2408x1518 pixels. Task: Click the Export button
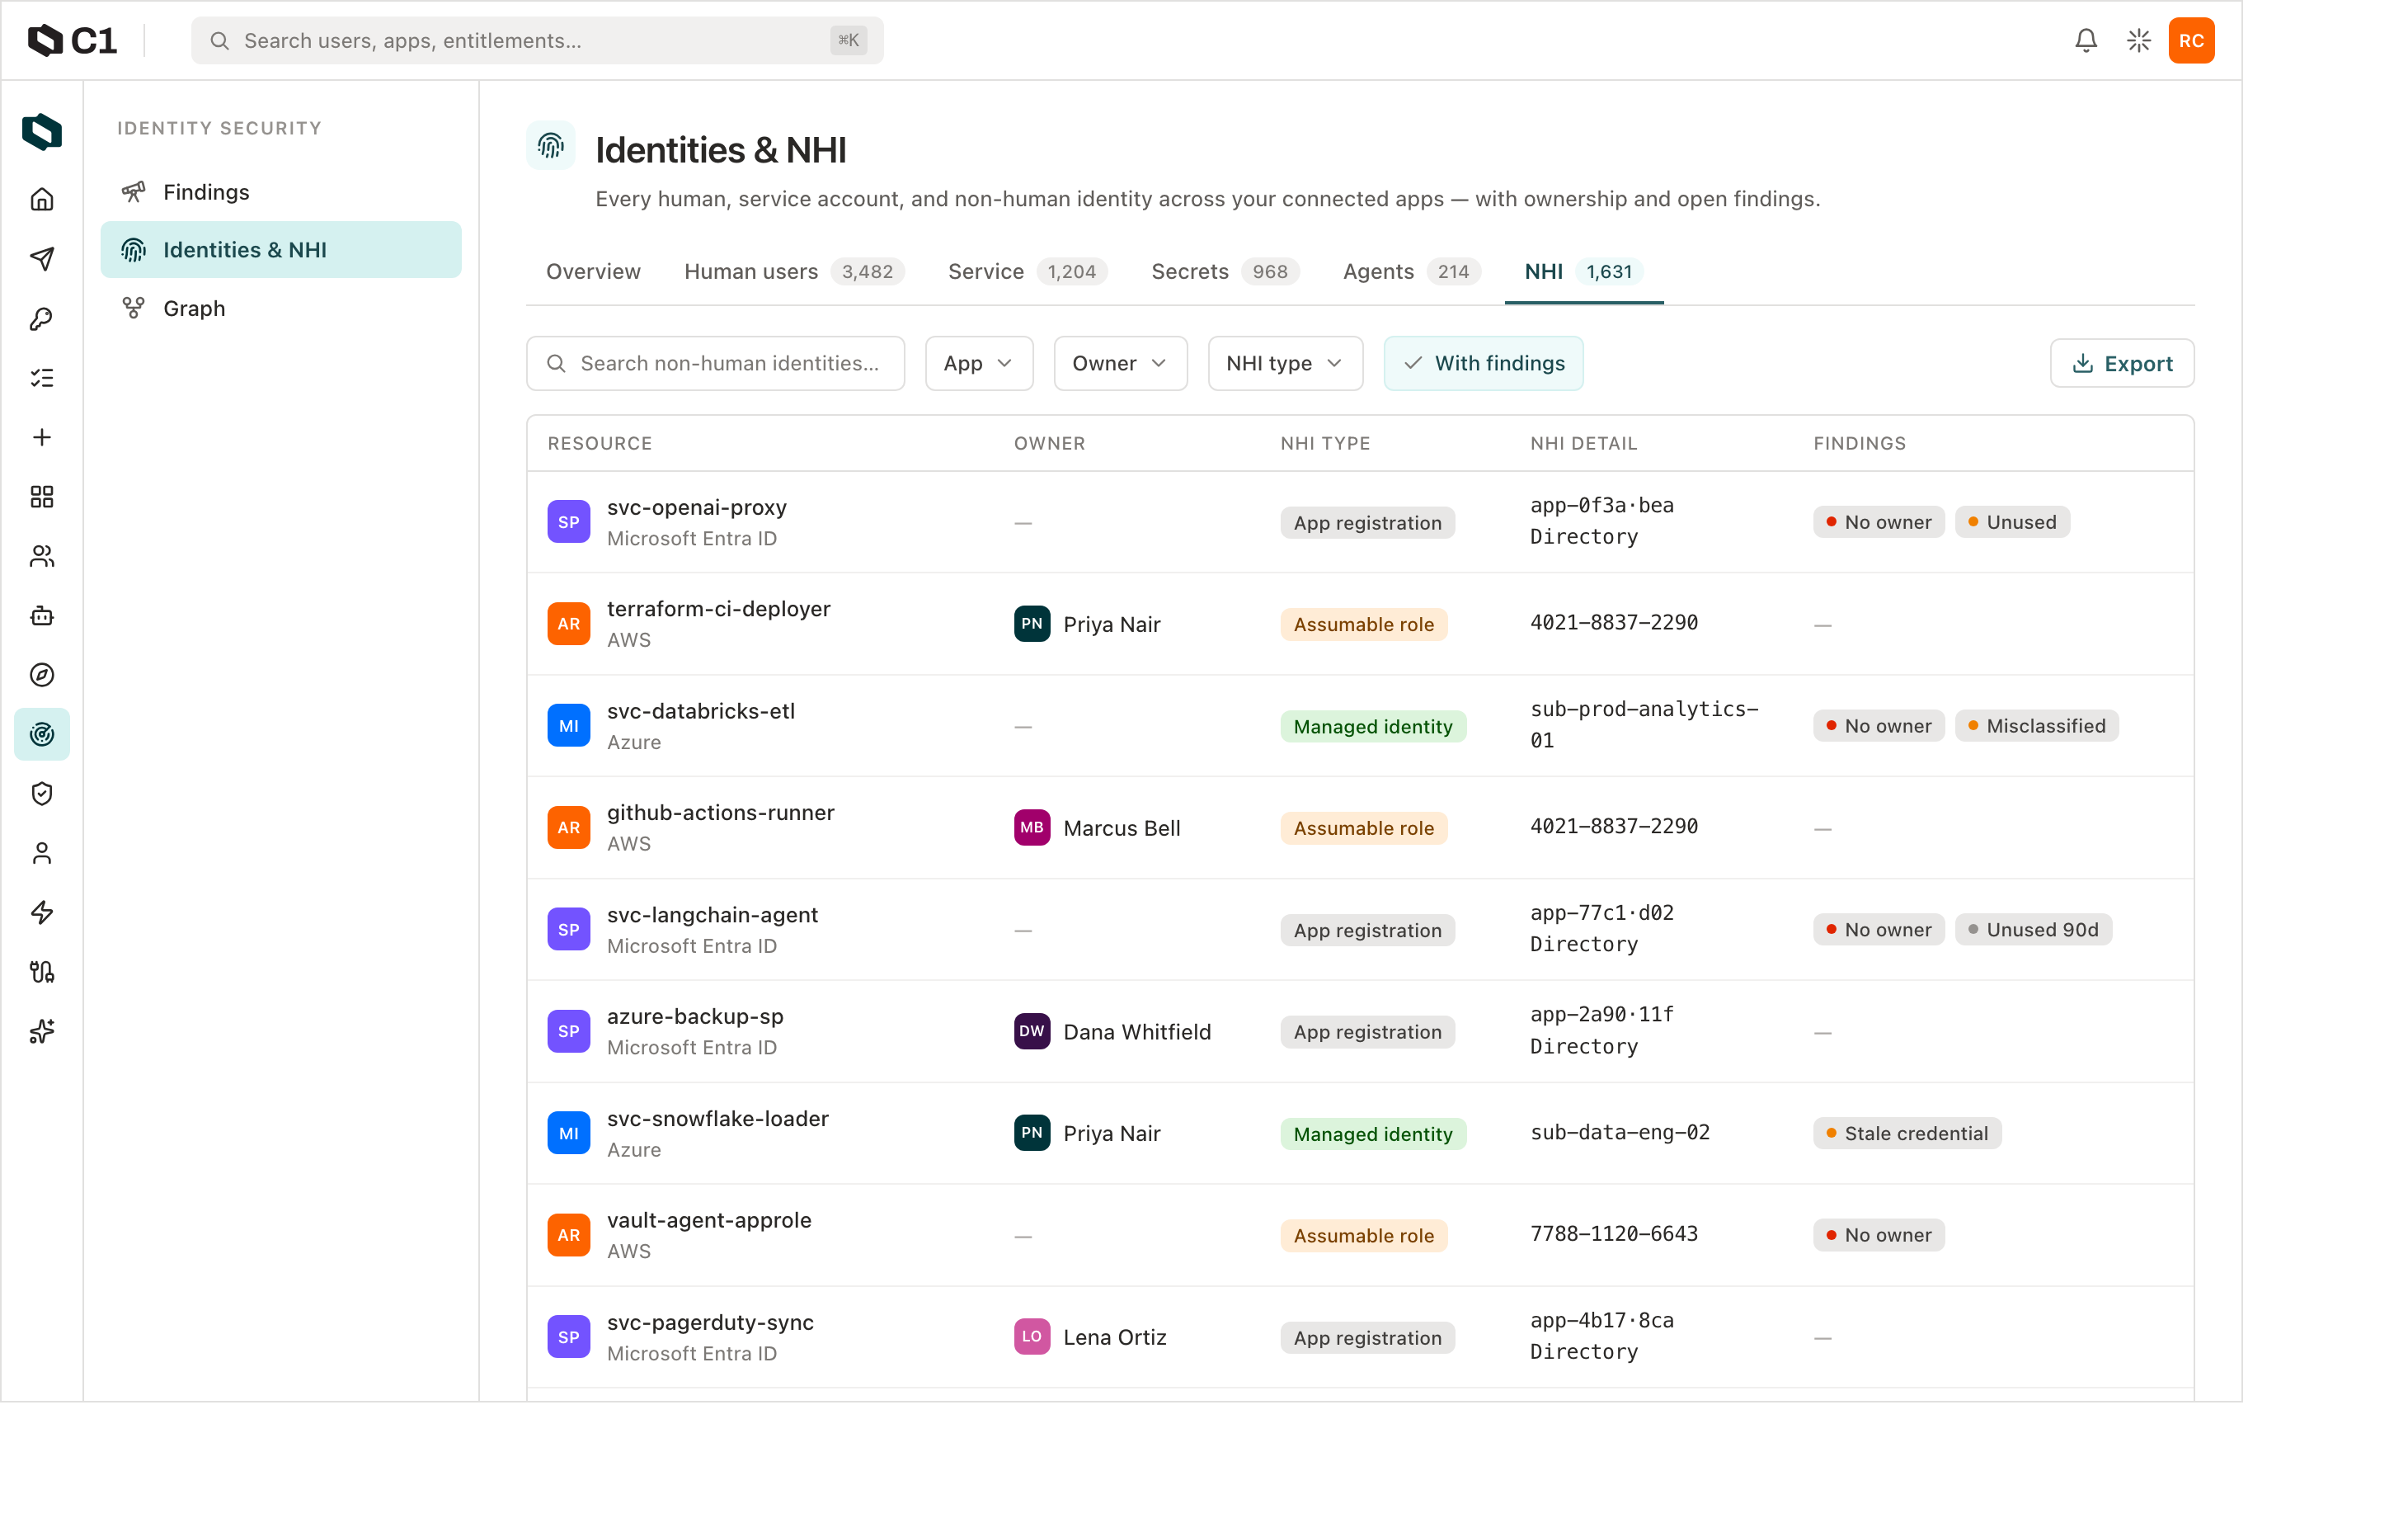2121,363
